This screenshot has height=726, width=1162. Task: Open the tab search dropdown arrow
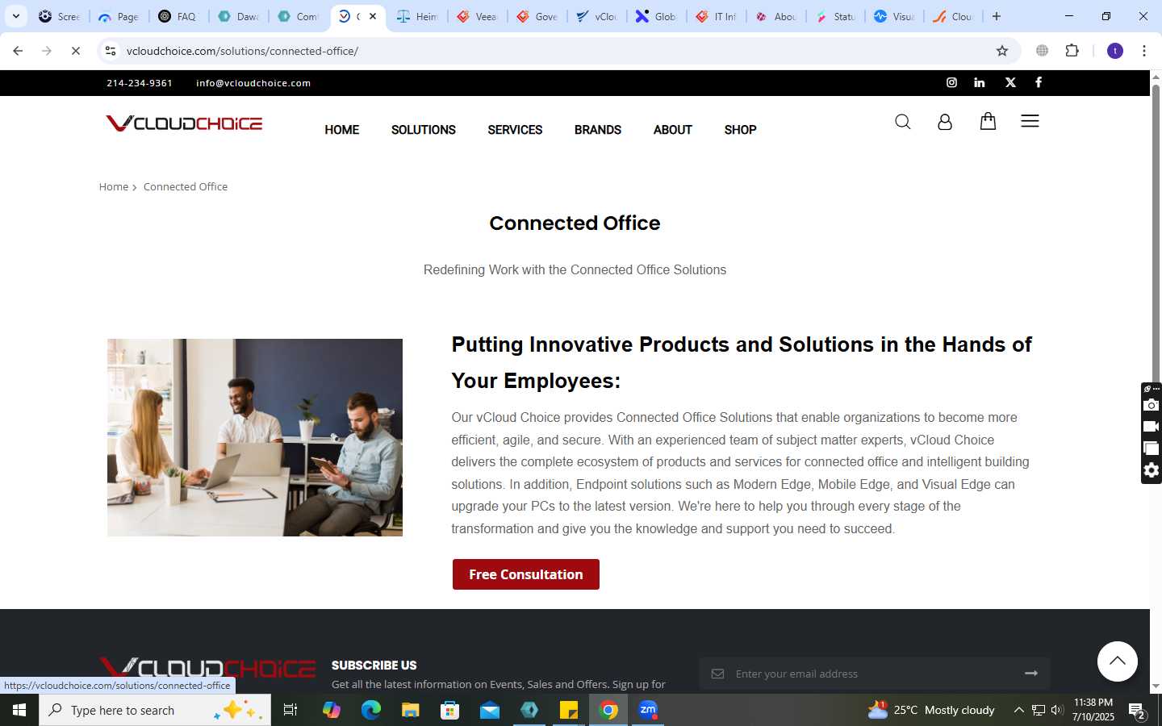pos(15,16)
